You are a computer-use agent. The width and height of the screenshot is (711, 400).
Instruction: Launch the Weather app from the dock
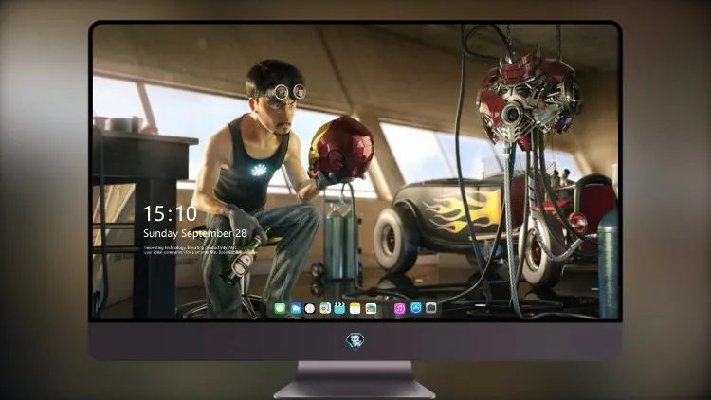(295, 308)
